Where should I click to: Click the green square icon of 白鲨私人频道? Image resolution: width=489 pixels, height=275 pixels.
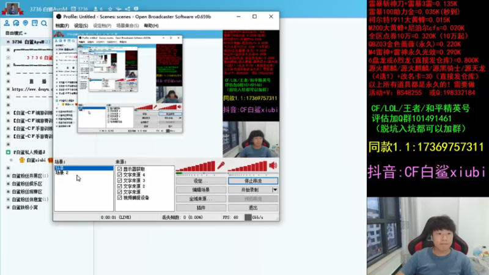point(9,152)
